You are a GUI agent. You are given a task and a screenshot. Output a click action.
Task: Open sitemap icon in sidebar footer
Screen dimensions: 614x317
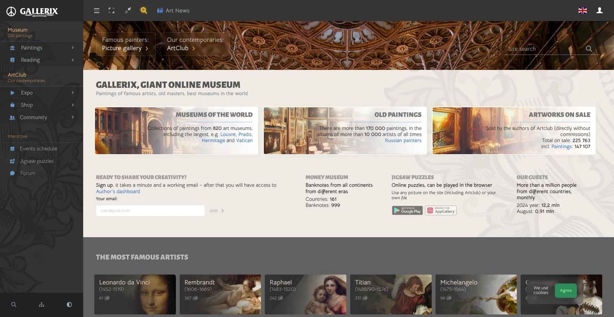42,305
